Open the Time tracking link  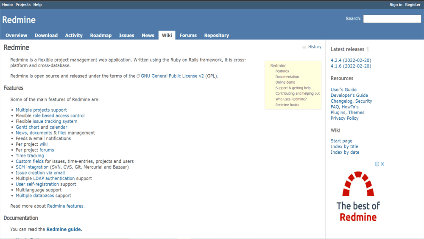click(x=30, y=156)
